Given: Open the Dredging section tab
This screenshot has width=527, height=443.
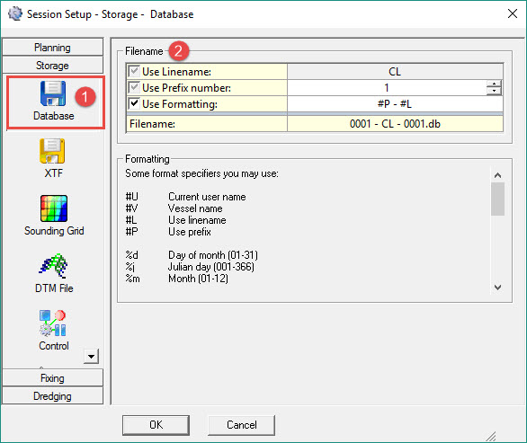Looking at the screenshot, I should click(x=52, y=395).
